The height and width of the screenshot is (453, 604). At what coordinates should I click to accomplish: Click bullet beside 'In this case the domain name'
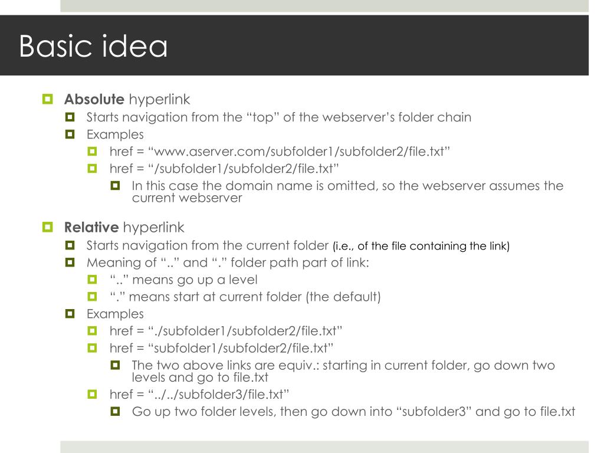(x=115, y=186)
